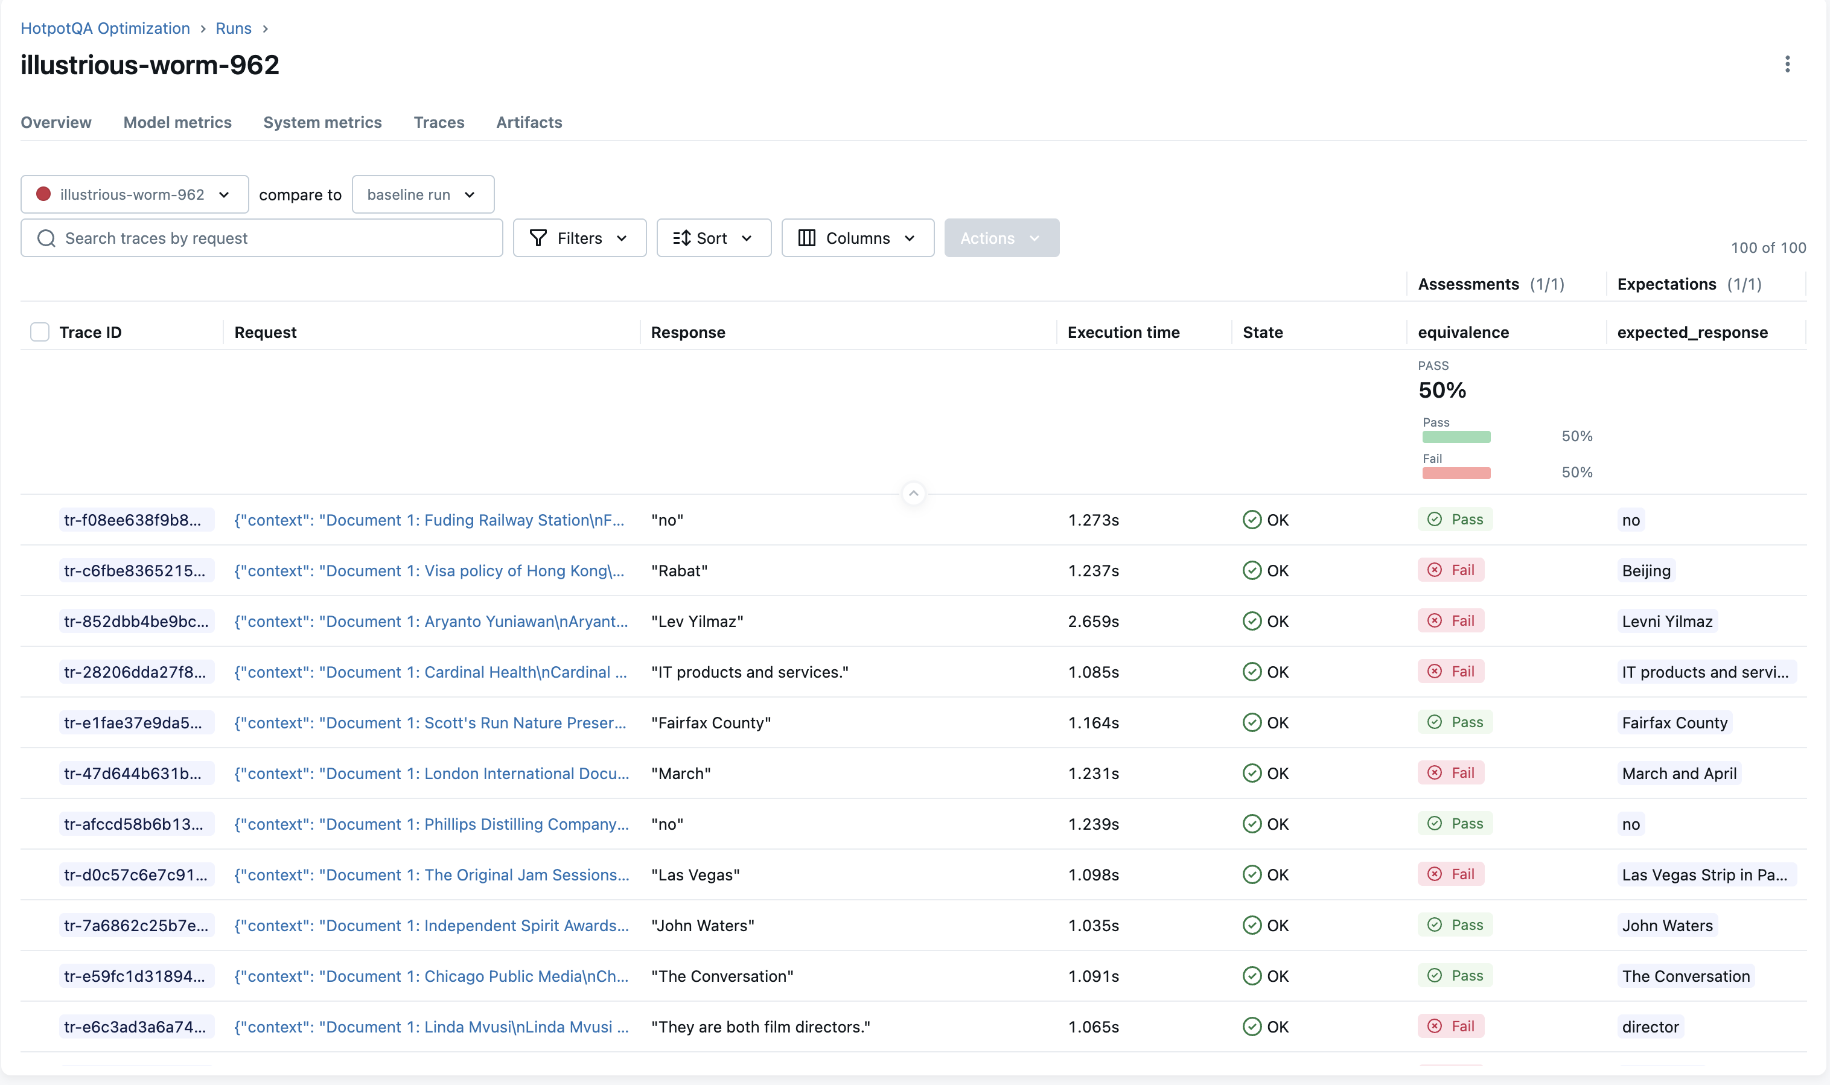Open the illustrious-worm-962 run selector dropdown

[135, 194]
